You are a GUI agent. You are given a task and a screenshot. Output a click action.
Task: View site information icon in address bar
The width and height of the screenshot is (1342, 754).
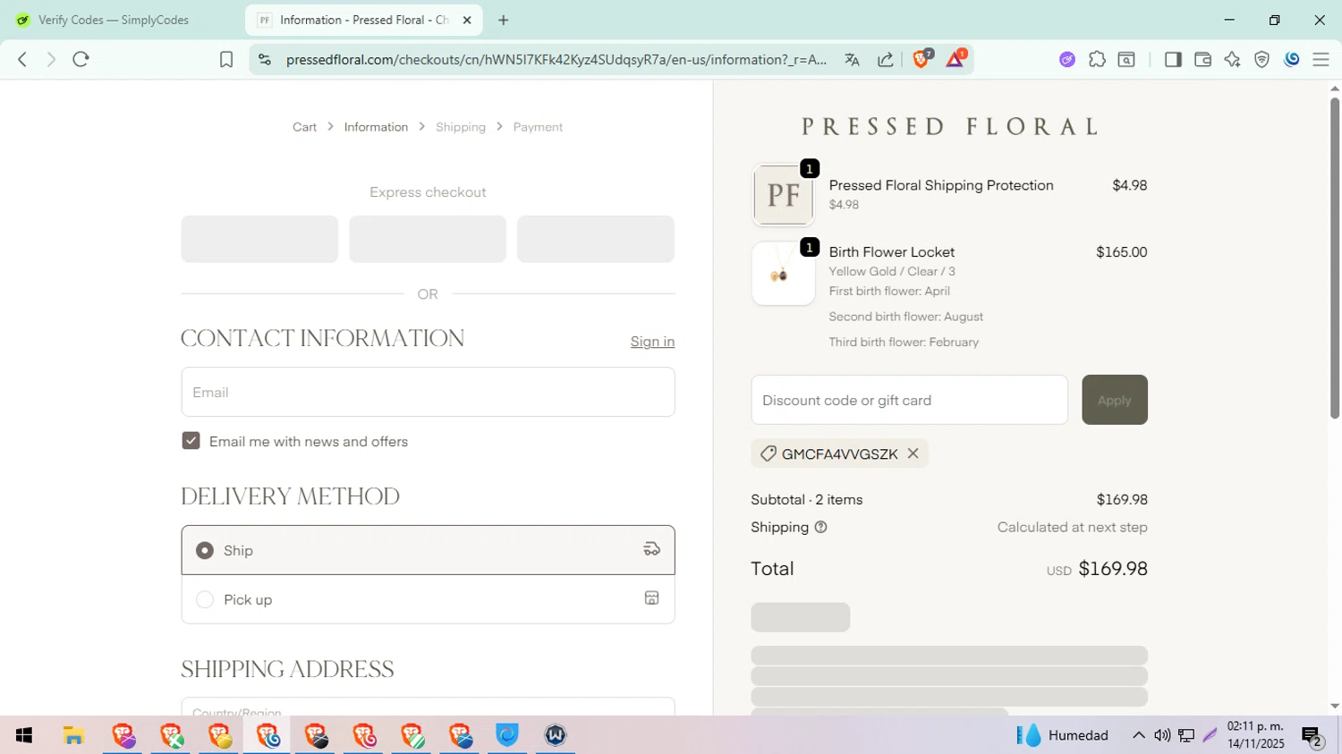point(264,59)
